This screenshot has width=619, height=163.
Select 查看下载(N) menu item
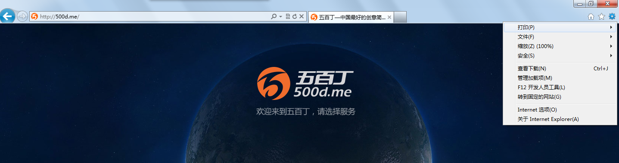560,69
